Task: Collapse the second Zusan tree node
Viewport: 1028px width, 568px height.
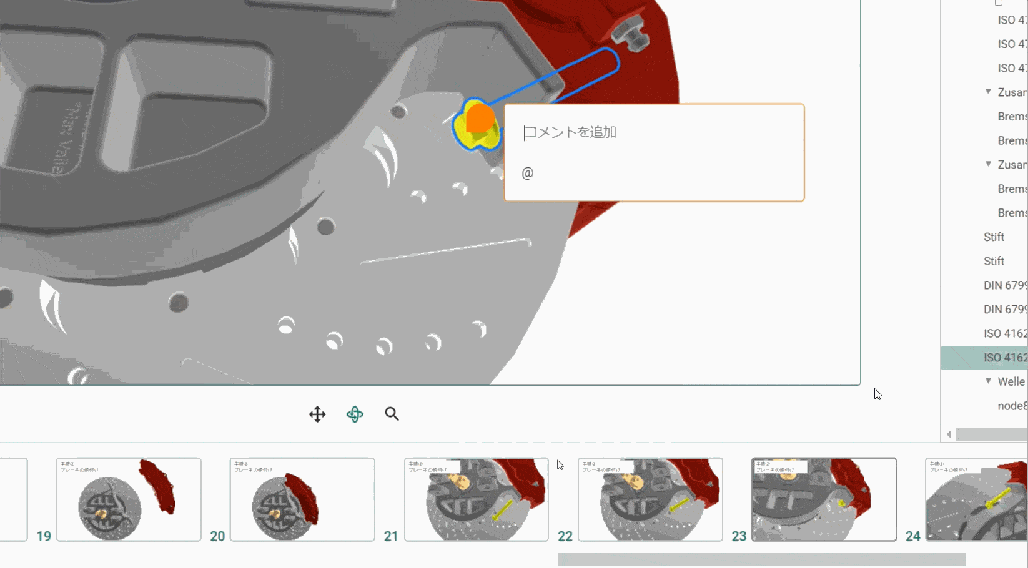Action: click(988, 164)
